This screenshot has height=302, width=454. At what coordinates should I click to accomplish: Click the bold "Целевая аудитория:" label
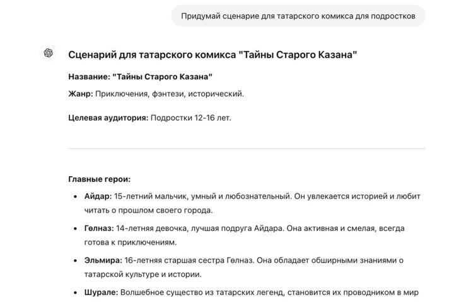[x=108, y=117]
